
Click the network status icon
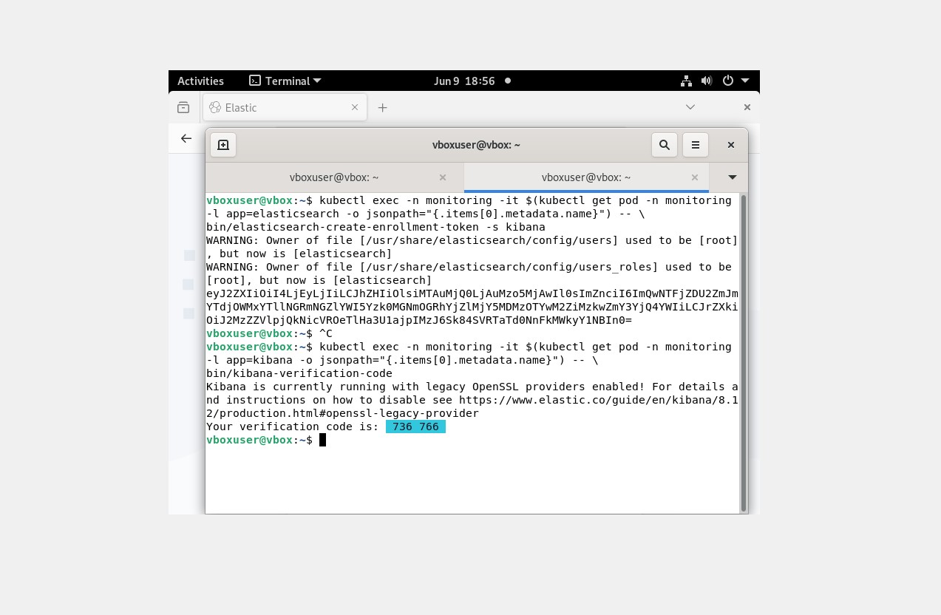686,81
